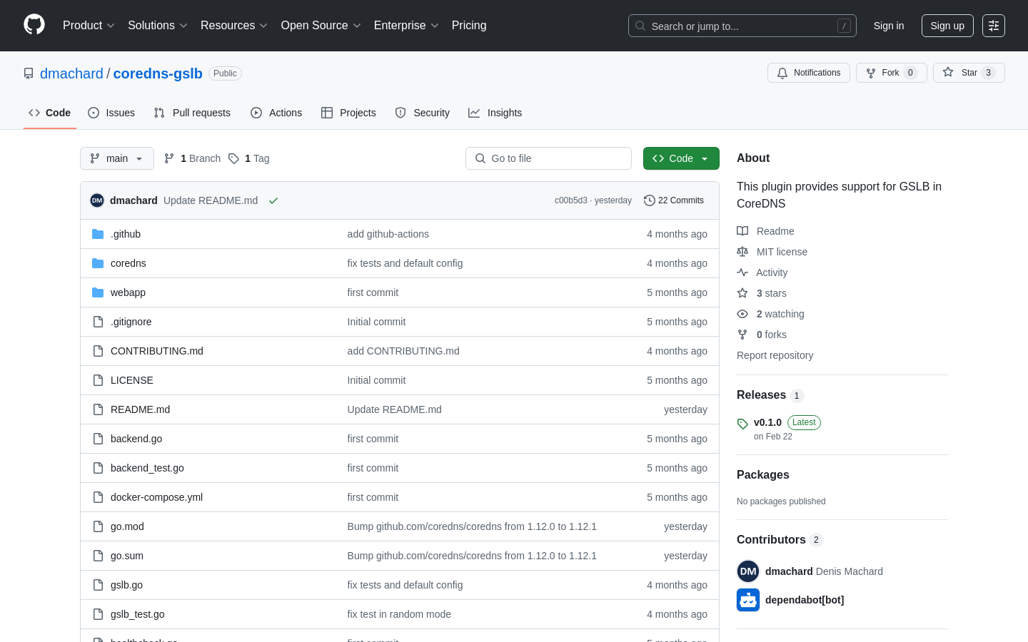This screenshot has height=642, width=1028.
Task: Click the coredns folder icon
Action: pyautogui.click(x=98, y=263)
